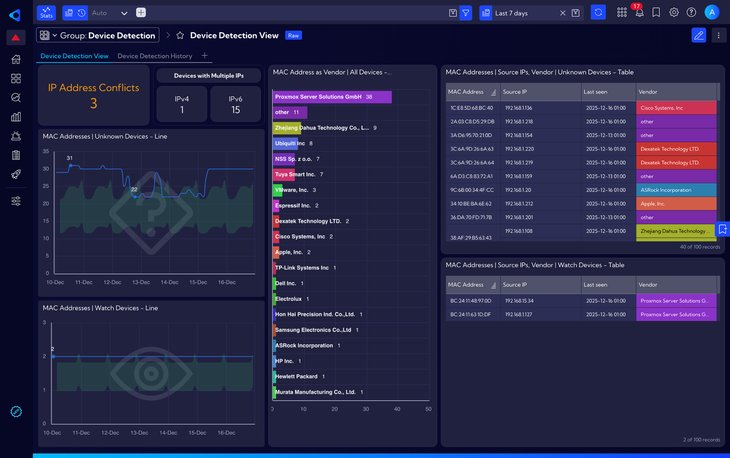Click the Ubiquiti Inc bar
Screen dimensions: 730x458
click(x=285, y=143)
